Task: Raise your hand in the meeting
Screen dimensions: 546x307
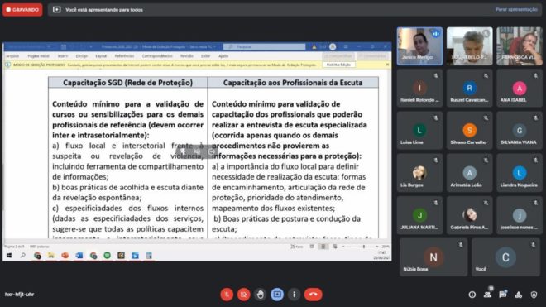Action: click(x=260, y=295)
